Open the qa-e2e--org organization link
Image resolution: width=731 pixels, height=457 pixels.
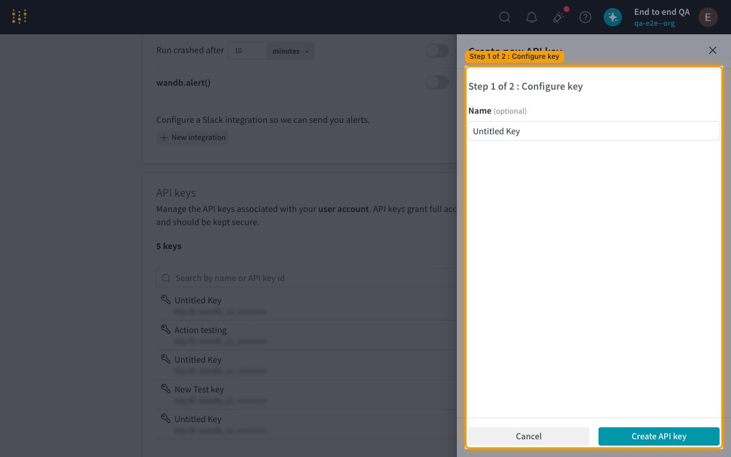654,23
